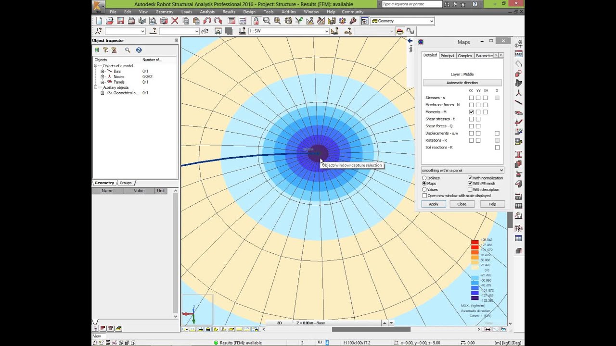Click the Save project floppy disk icon
The height and width of the screenshot is (346, 616).
[x=120, y=21]
